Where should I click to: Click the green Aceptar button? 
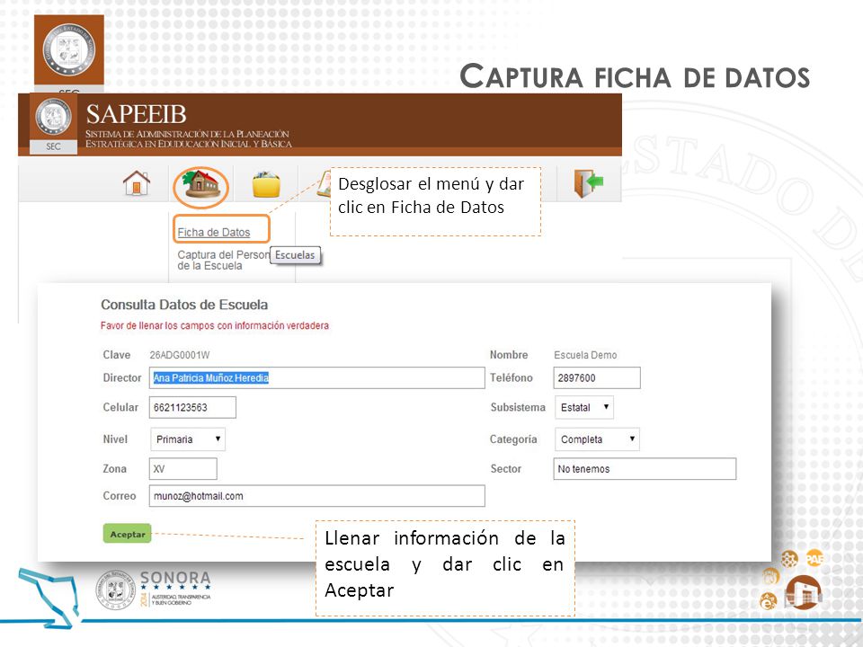127,534
